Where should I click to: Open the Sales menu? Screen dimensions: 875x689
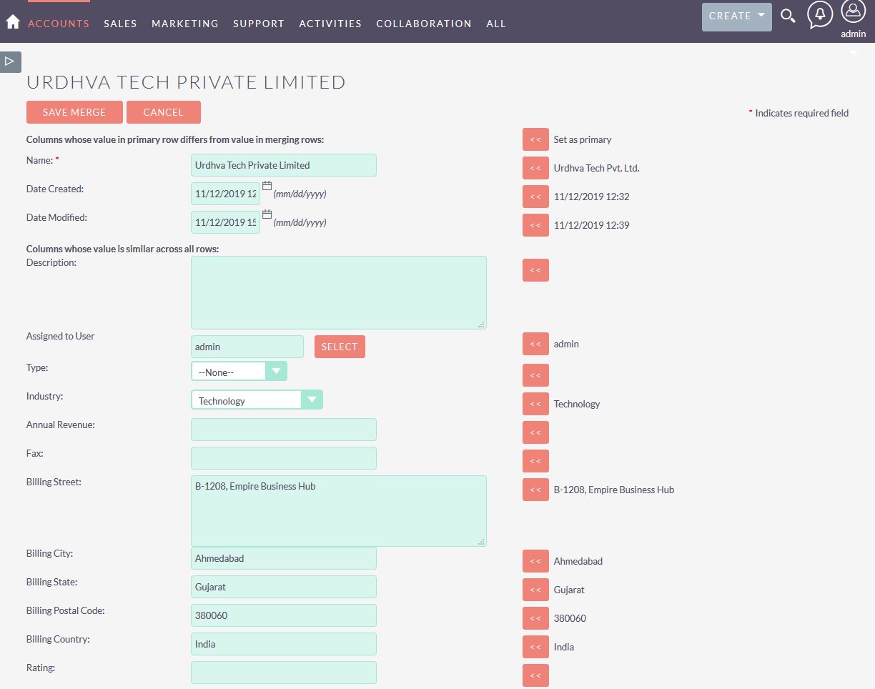pyautogui.click(x=120, y=24)
